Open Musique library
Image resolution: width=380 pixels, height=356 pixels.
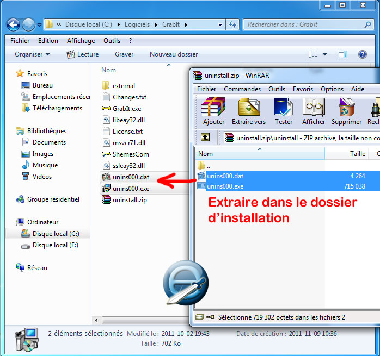point(40,165)
